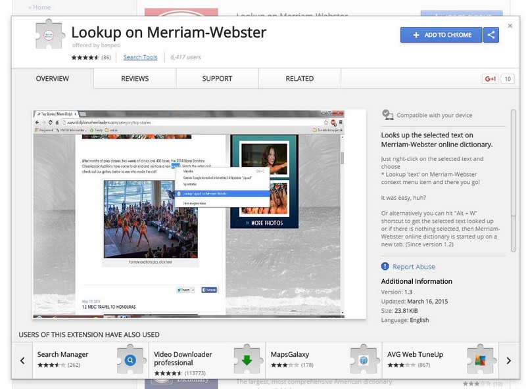
Task: Click the Language English line
Action: (405, 320)
